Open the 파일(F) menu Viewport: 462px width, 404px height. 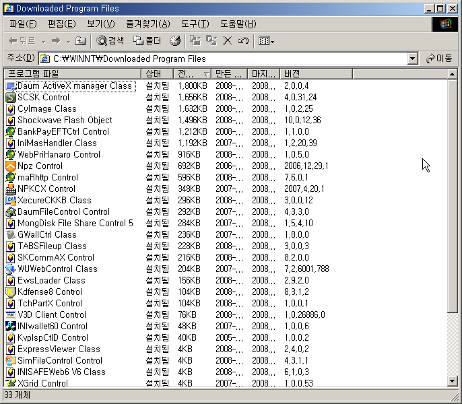coord(23,24)
